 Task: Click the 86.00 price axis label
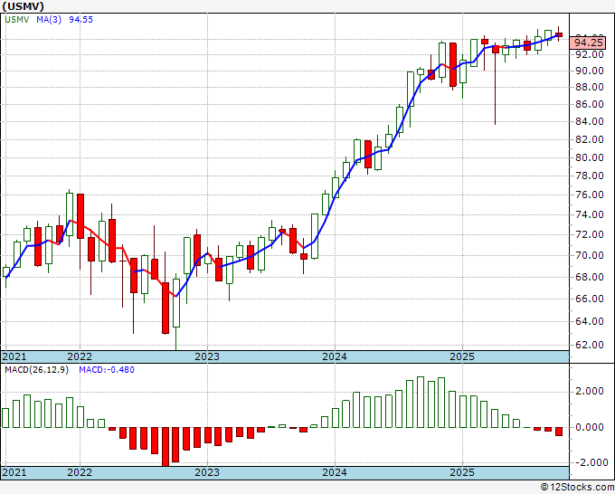pos(590,104)
